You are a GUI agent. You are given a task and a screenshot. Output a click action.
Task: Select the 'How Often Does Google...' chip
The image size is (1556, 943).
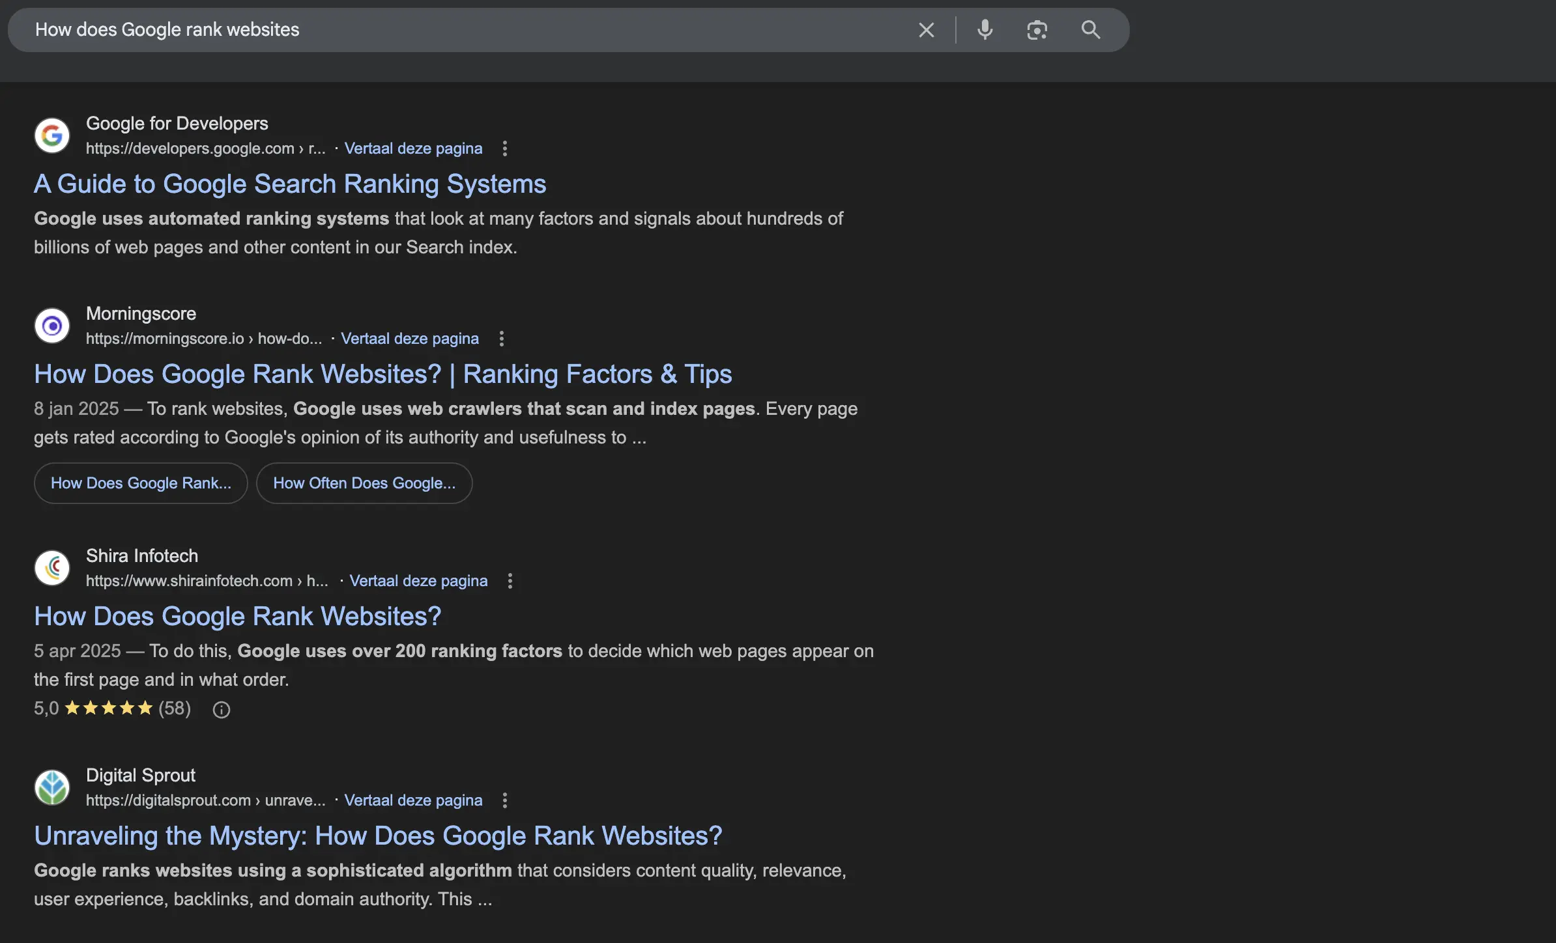[364, 483]
